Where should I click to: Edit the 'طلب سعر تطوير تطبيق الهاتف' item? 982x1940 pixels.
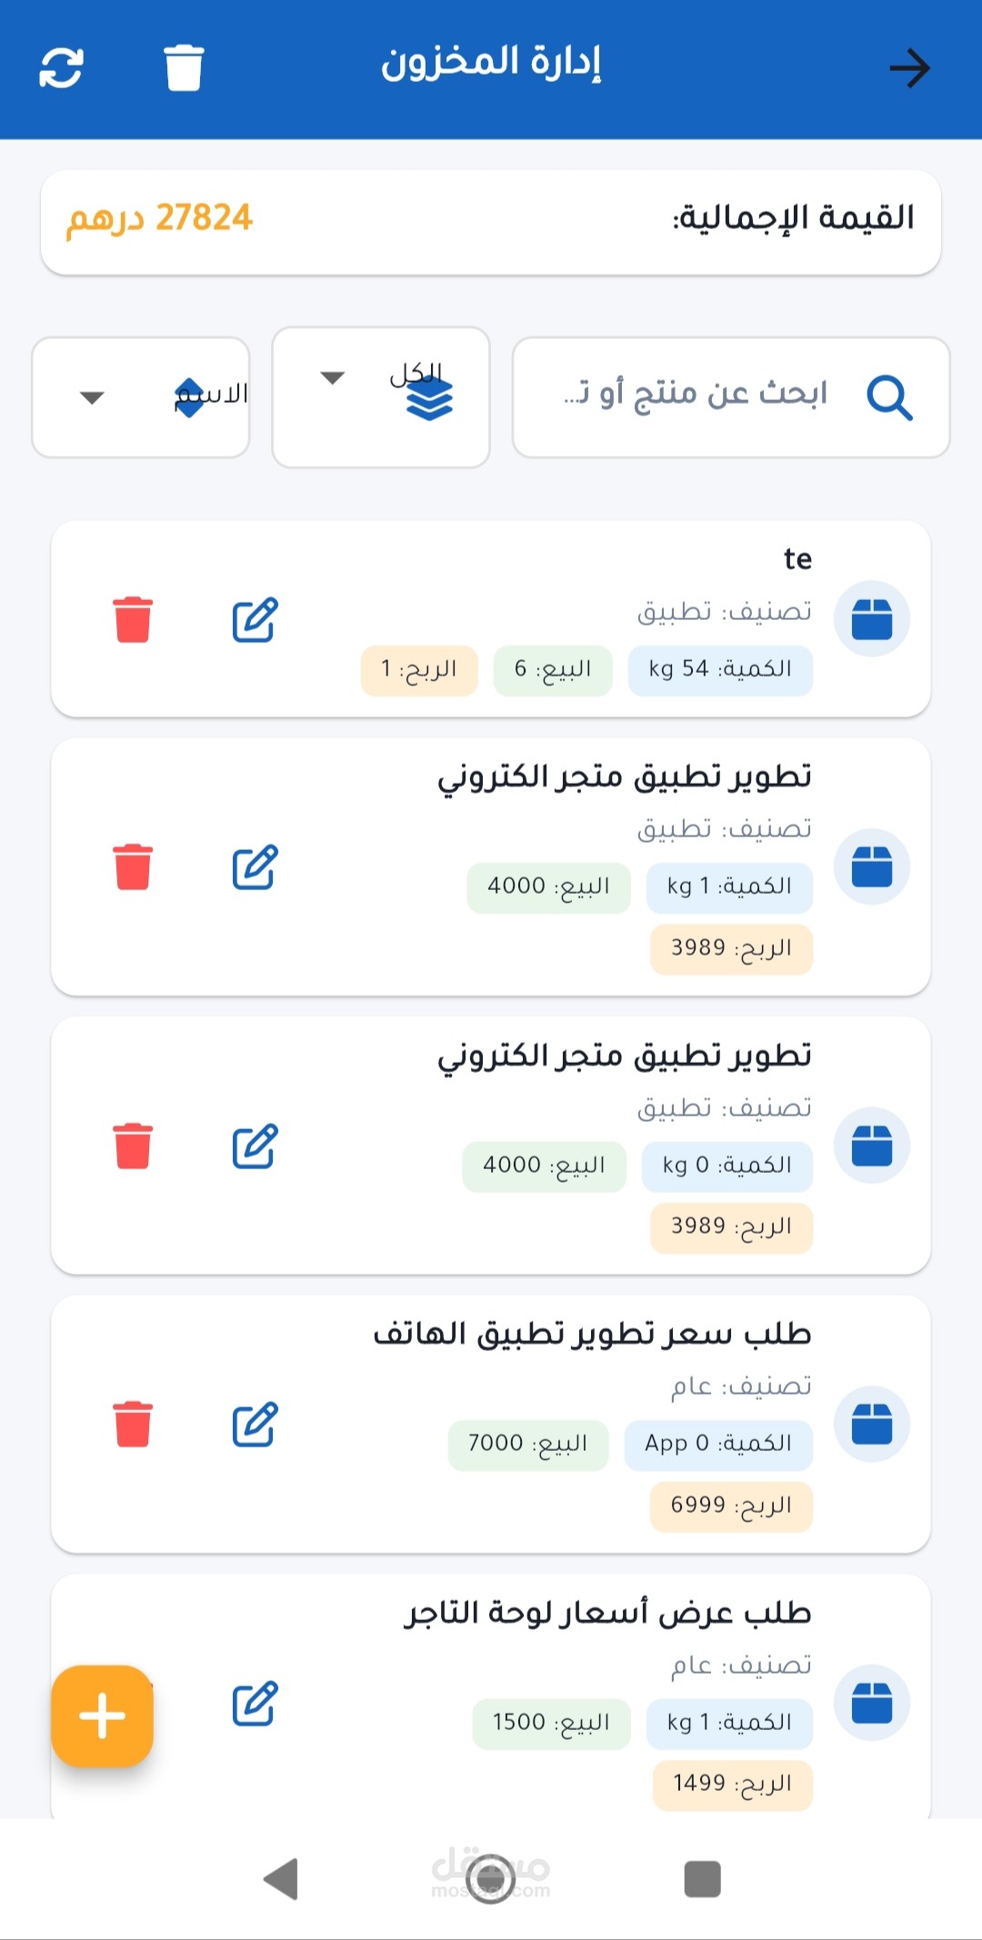(x=255, y=1424)
